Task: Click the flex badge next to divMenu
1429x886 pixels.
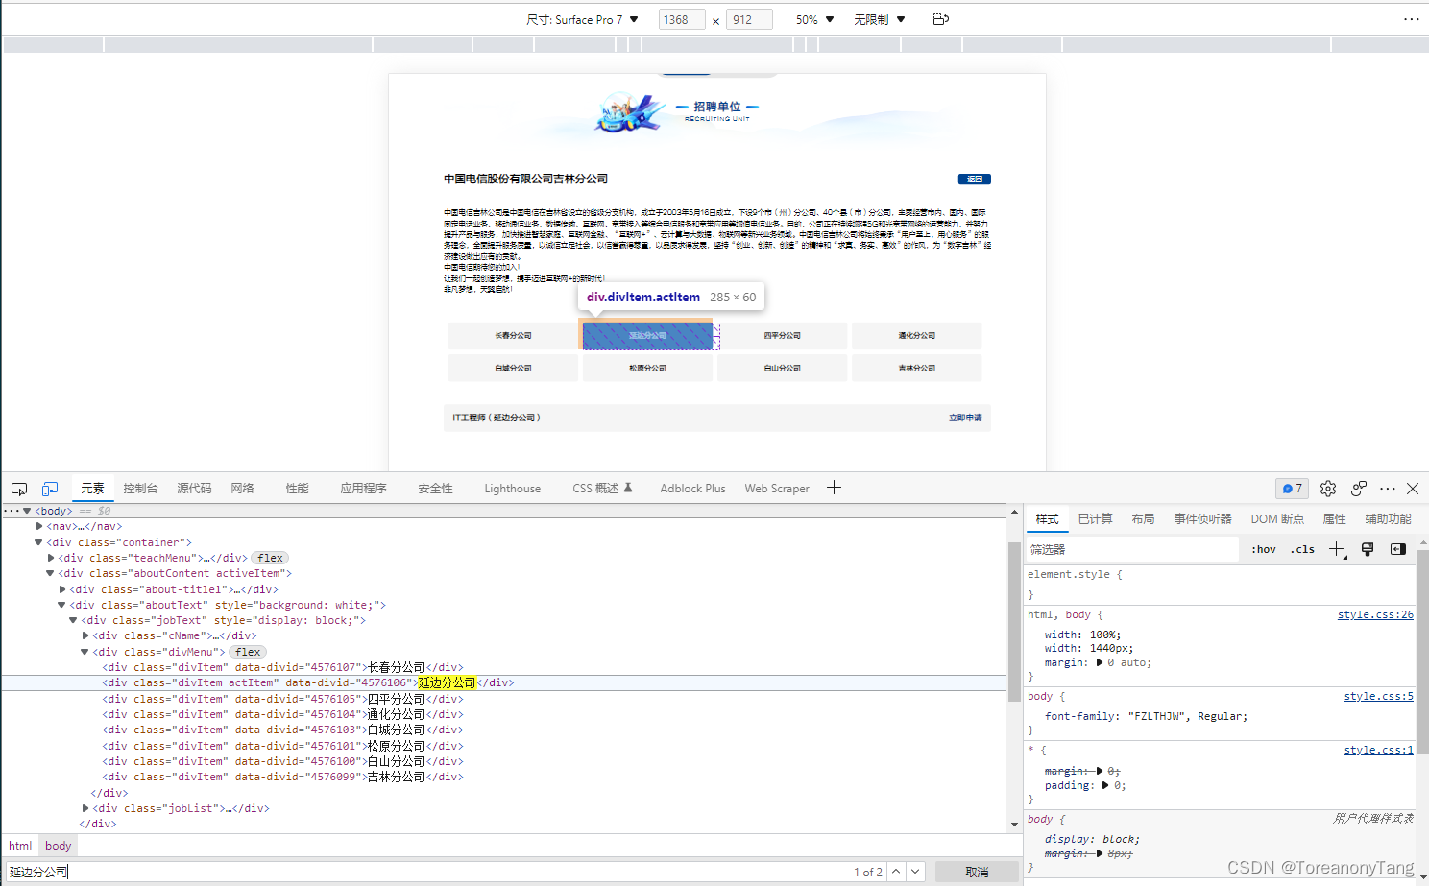Action: 248,652
